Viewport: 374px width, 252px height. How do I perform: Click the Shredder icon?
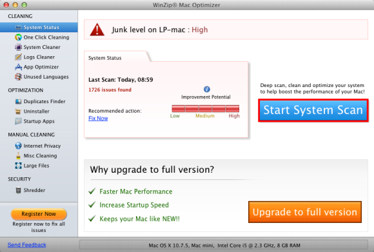coord(18,190)
